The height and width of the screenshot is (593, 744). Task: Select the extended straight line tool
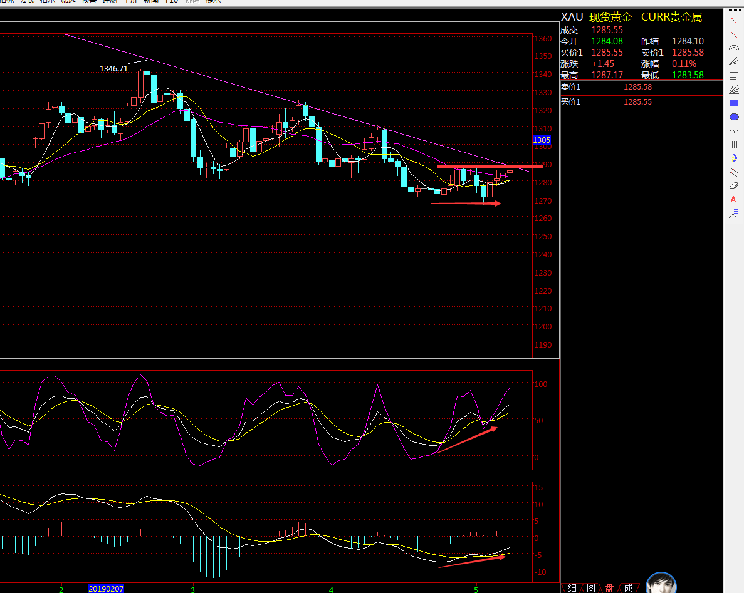(733, 34)
